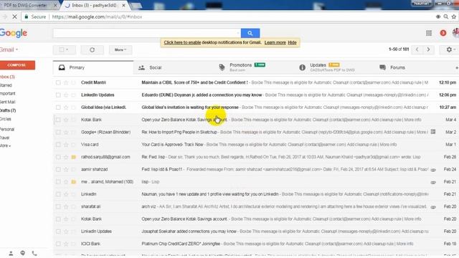Image resolution: width=459 pixels, height=258 pixels.
Task: Open the Learn more notification link
Action: [x=275, y=42]
